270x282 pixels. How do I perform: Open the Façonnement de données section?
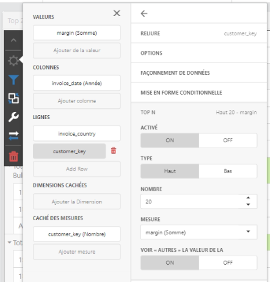pos(198,73)
